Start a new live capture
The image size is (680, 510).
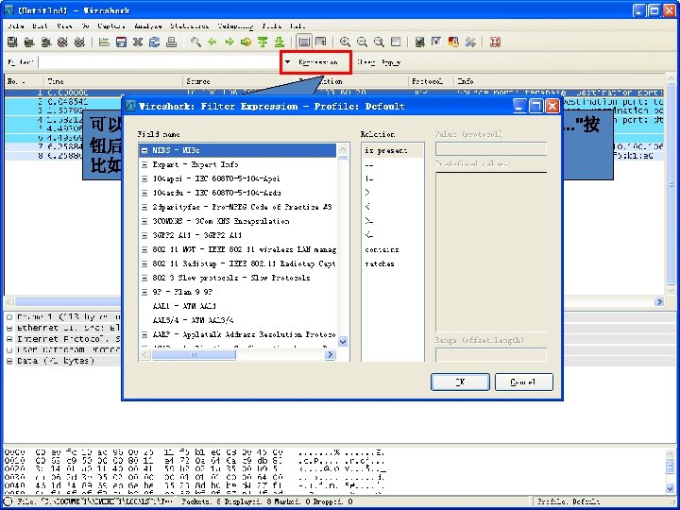(46, 42)
